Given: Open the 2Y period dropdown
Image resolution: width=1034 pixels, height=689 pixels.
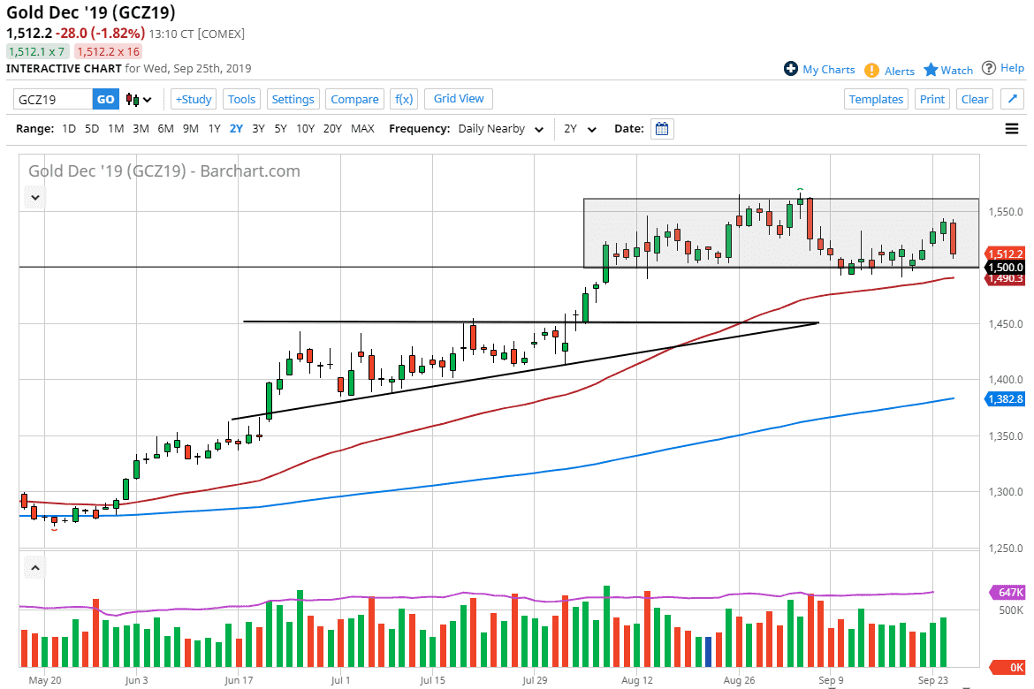Looking at the screenshot, I should point(581,129).
